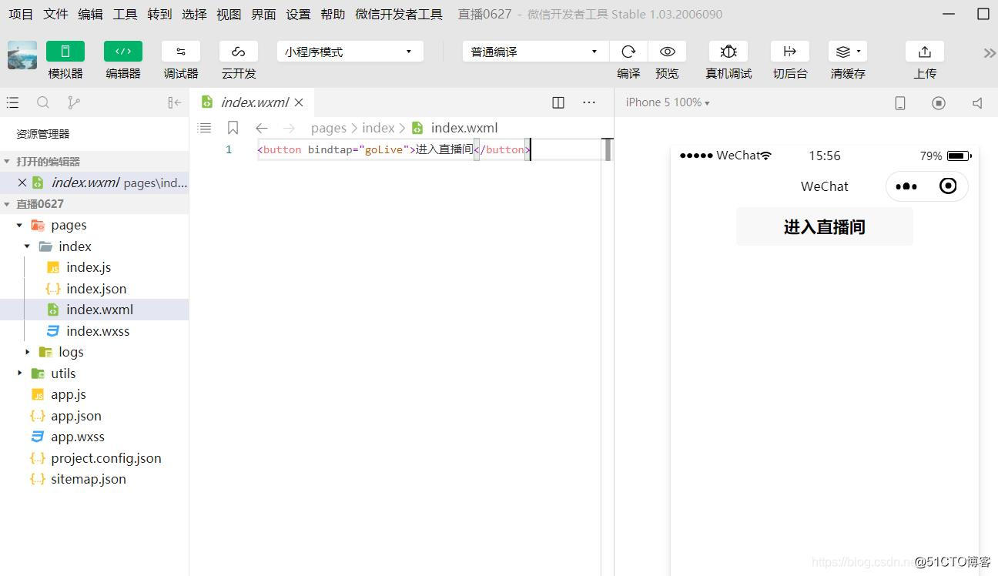Image resolution: width=998 pixels, height=576 pixels.
Task: Click the capsule close circle icon
Action: (x=948, y=186)
